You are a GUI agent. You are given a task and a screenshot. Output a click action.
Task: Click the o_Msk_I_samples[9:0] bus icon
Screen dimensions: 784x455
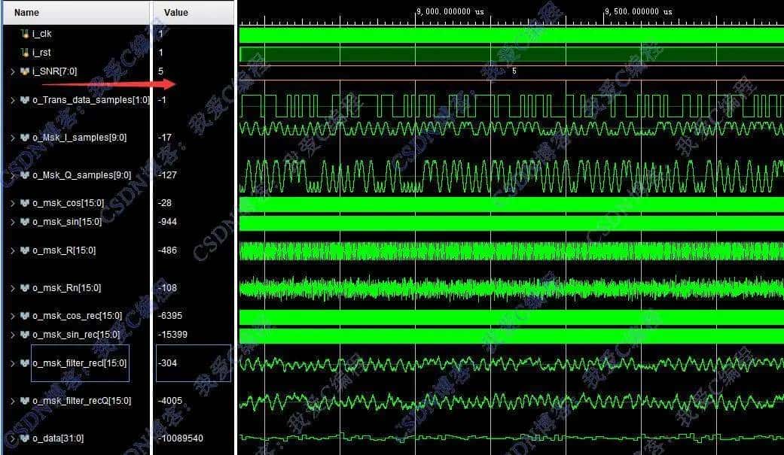25,137
